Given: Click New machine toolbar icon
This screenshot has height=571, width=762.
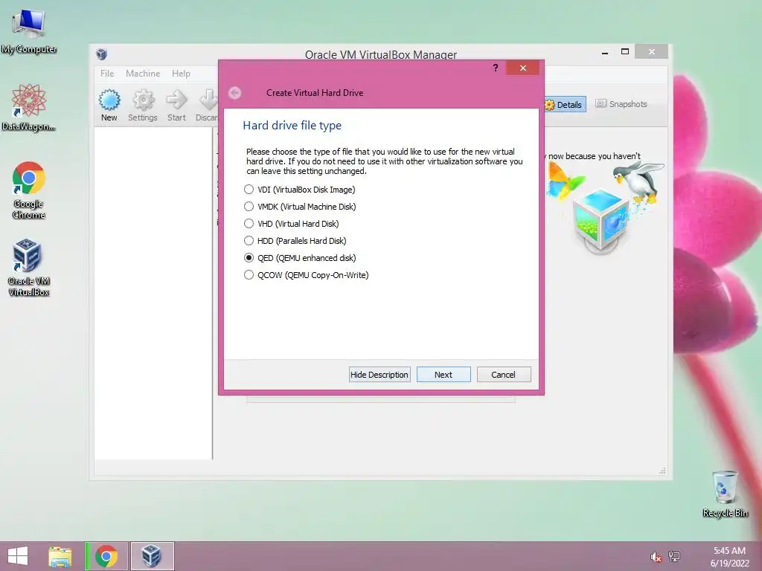Looking at the screenshot, I should [x=109, y=105].
